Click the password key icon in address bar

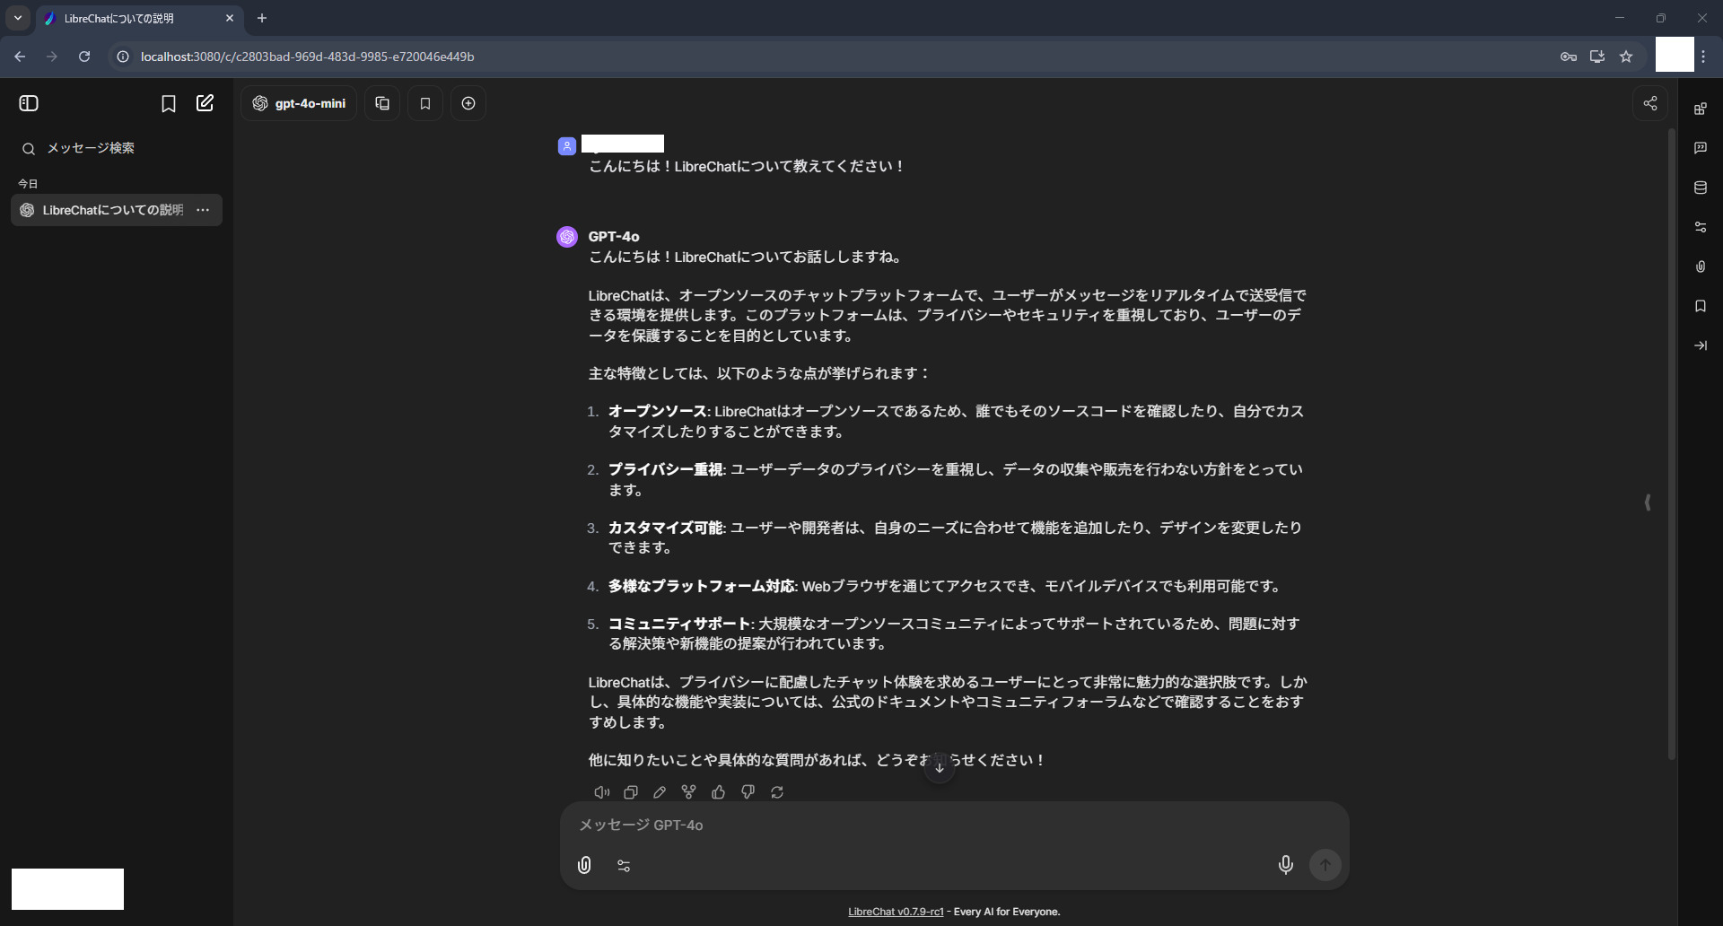coord(1569,57)
